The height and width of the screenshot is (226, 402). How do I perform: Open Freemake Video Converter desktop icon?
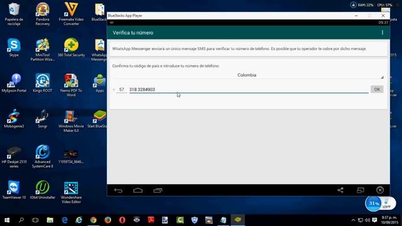coord(71,14)
